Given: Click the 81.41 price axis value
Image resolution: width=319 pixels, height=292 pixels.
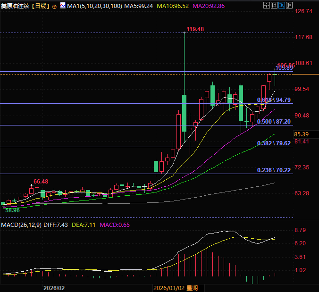Looking at the screenshot, I should [302, 142].
